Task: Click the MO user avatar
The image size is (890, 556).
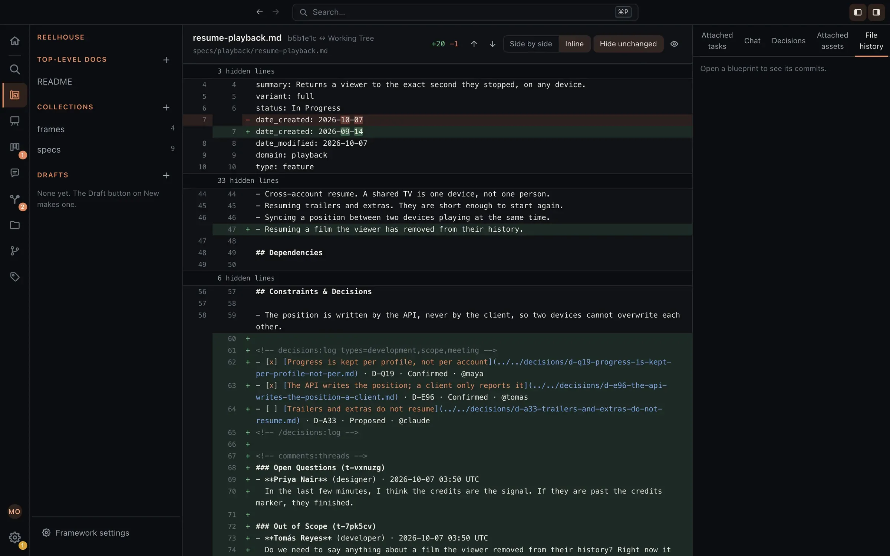Action: (x=14, y=512)
